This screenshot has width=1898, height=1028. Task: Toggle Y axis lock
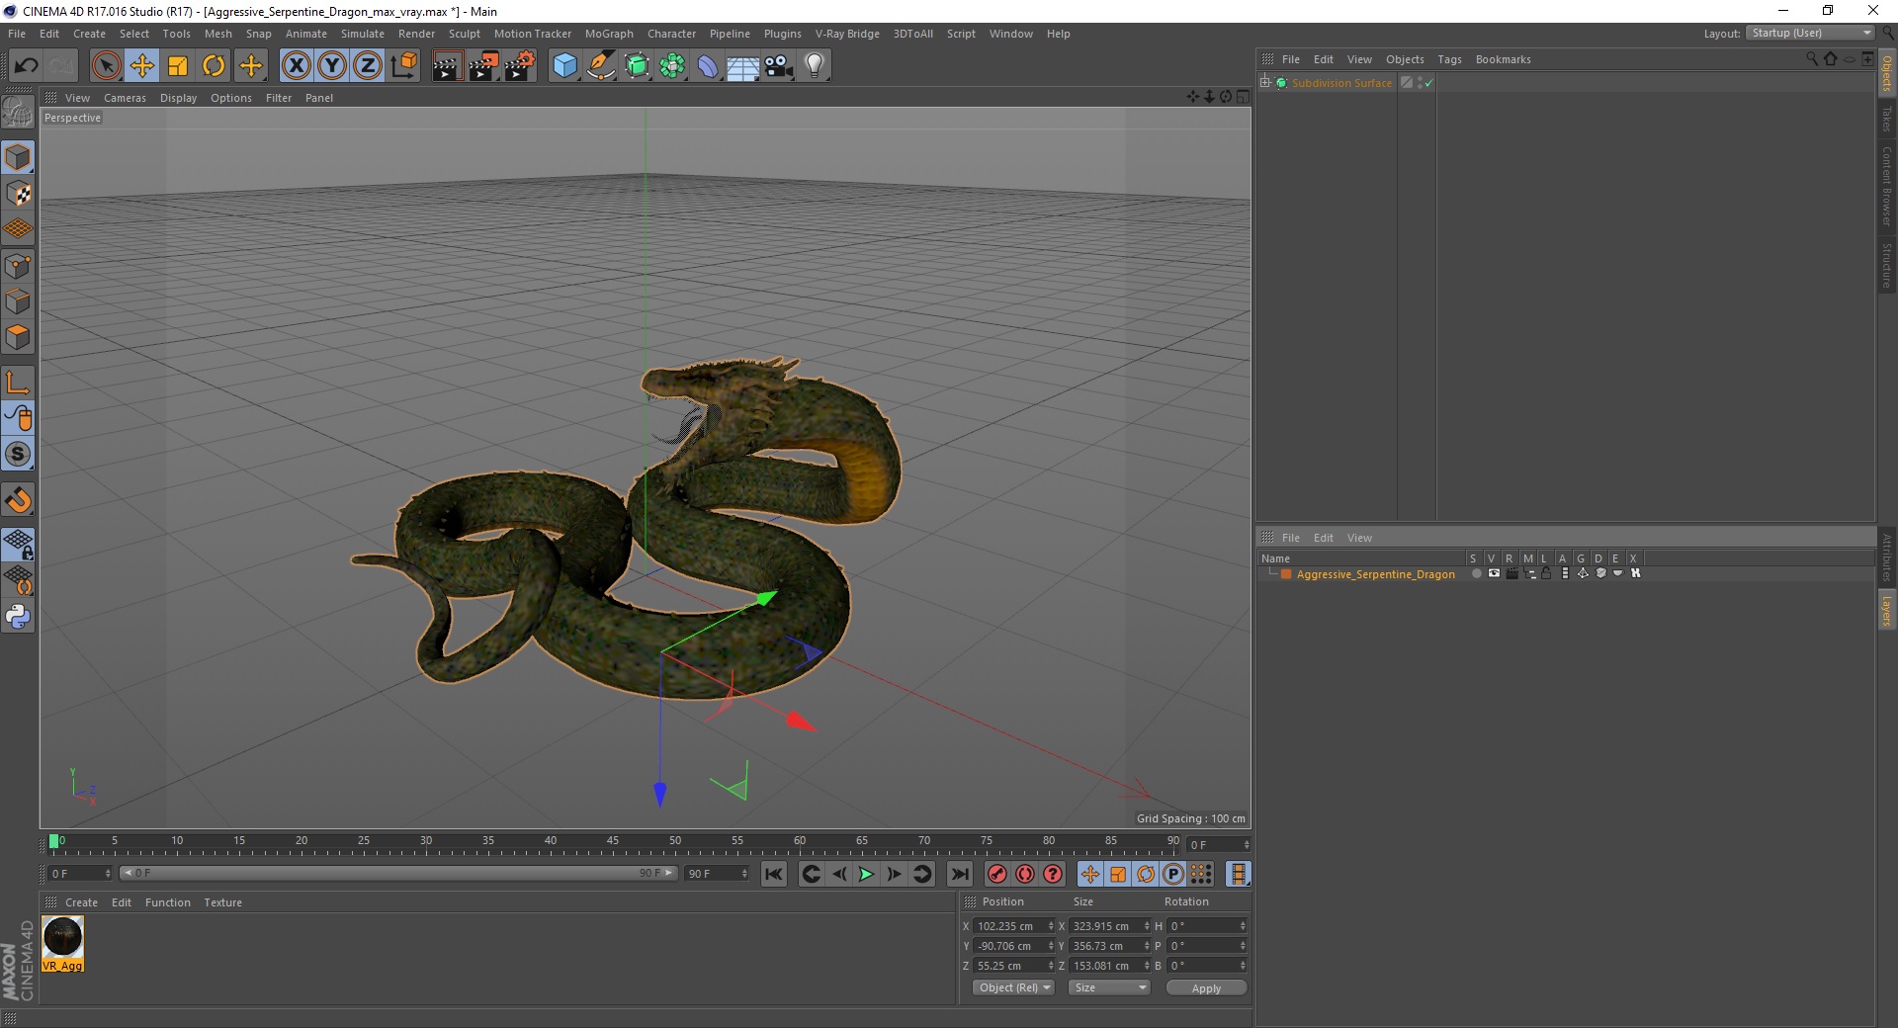tap(332, 66)
